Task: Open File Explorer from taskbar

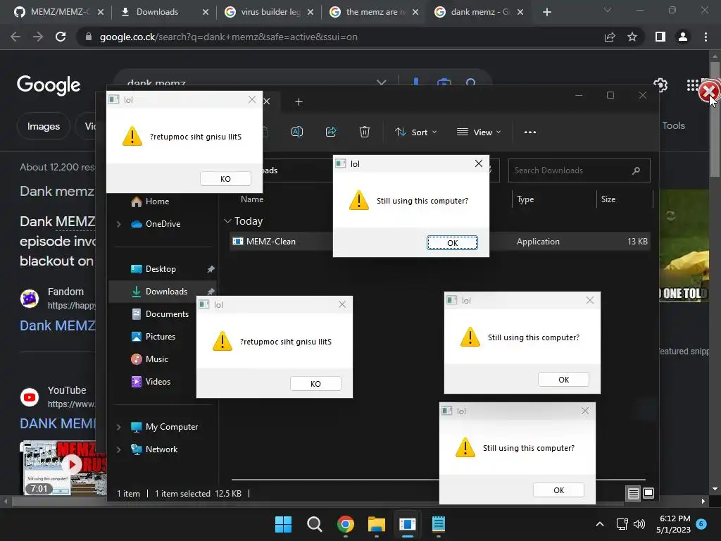Action: 377,524
